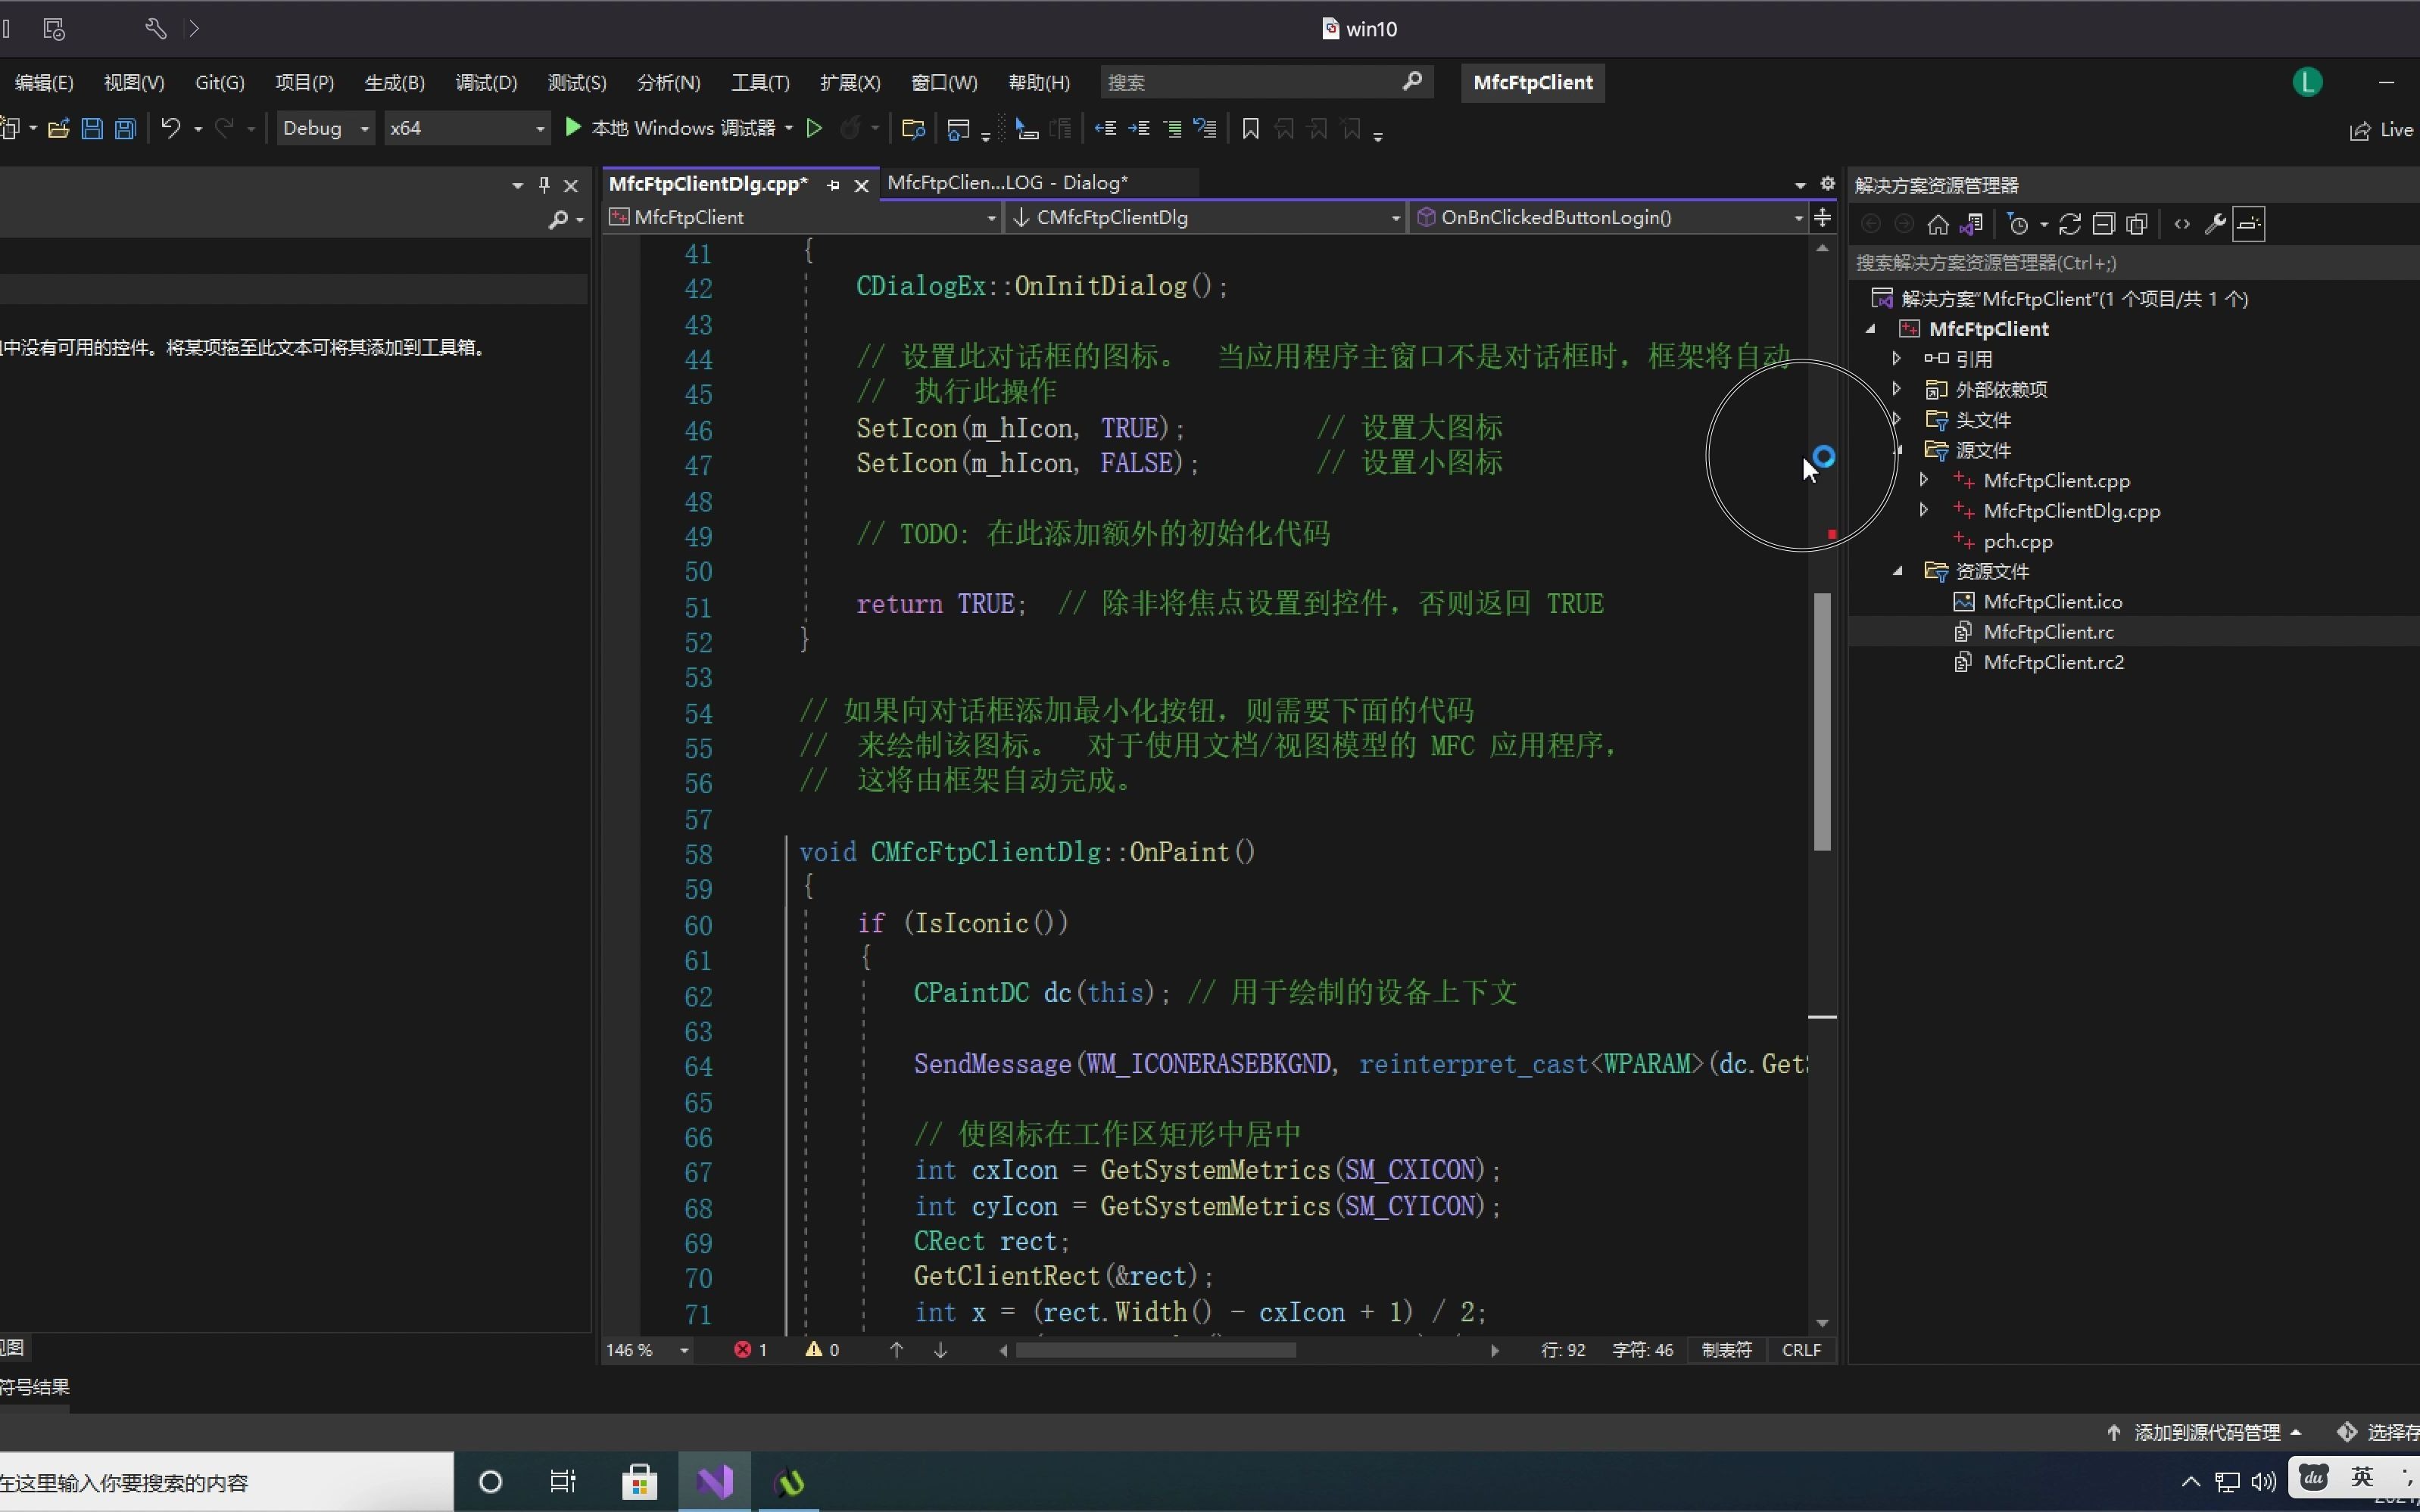The height and width of the screenshot is (1512, 2420).
Task: Save all files with the double-disk icon
Action: [125, 128]
